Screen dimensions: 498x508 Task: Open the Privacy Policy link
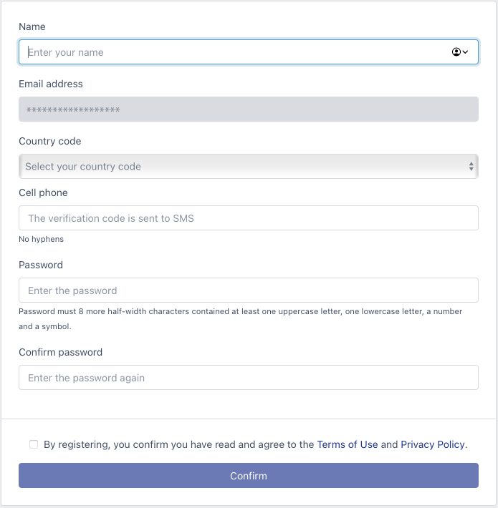[433, 444]
